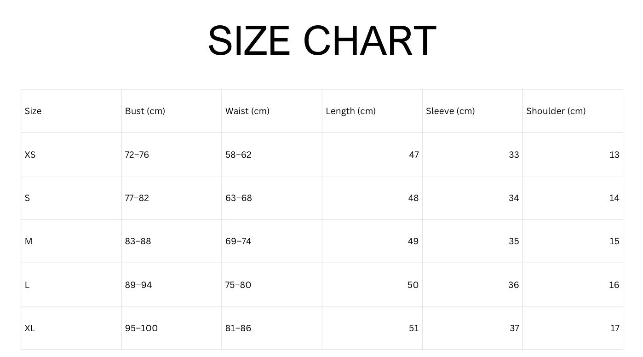643x357 pixels.
Task: Click the SIZE CHART title
Action: pos(322,40)
